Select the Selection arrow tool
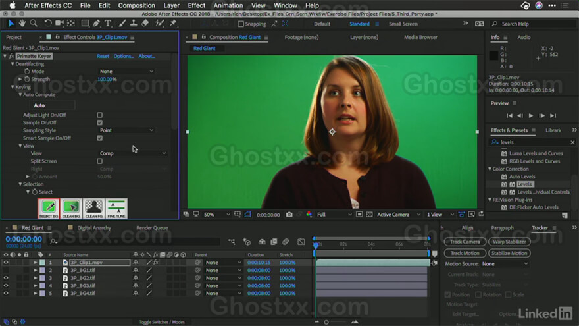The height and width of the screenshot is (326, 579). 11,24
